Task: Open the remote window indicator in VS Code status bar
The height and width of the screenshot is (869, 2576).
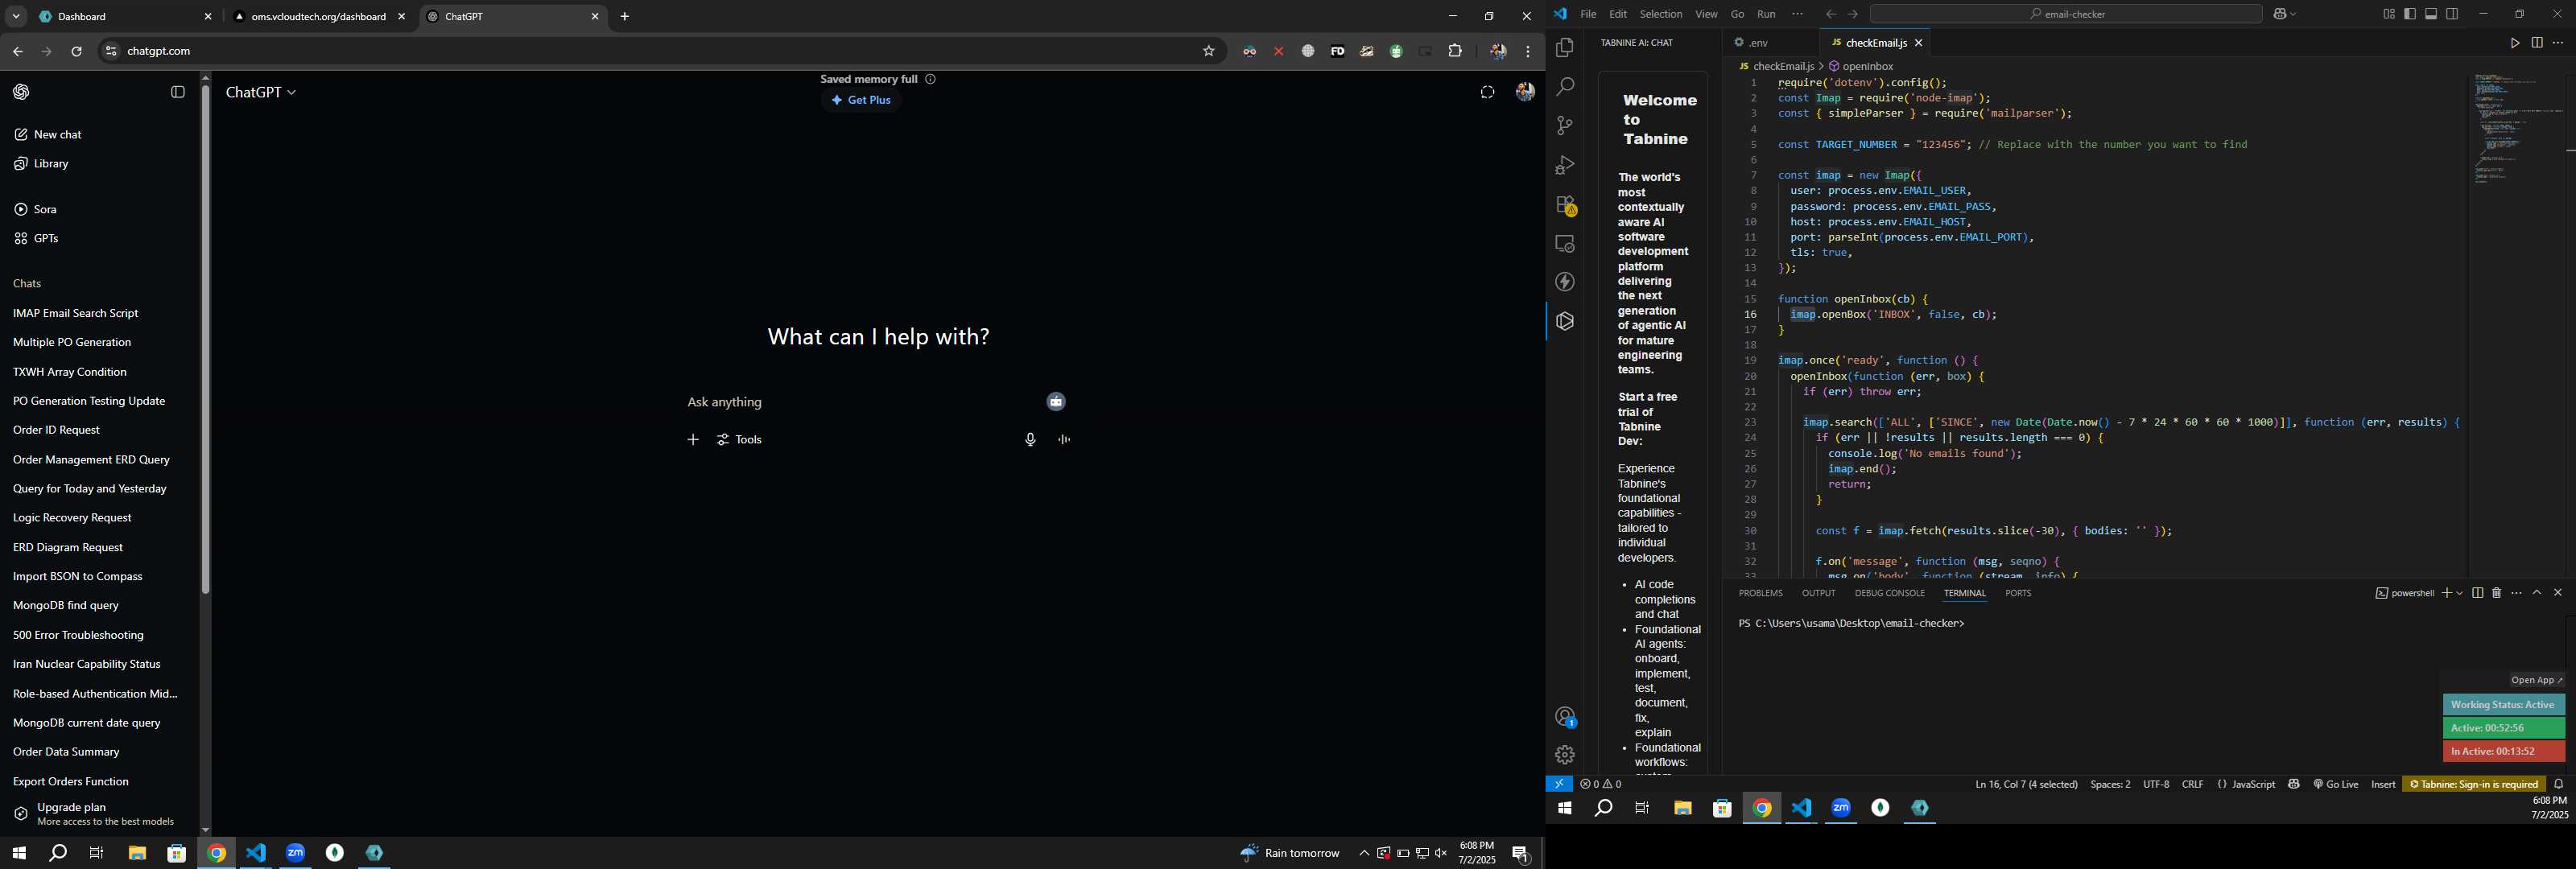Action: click(1559, 784)
